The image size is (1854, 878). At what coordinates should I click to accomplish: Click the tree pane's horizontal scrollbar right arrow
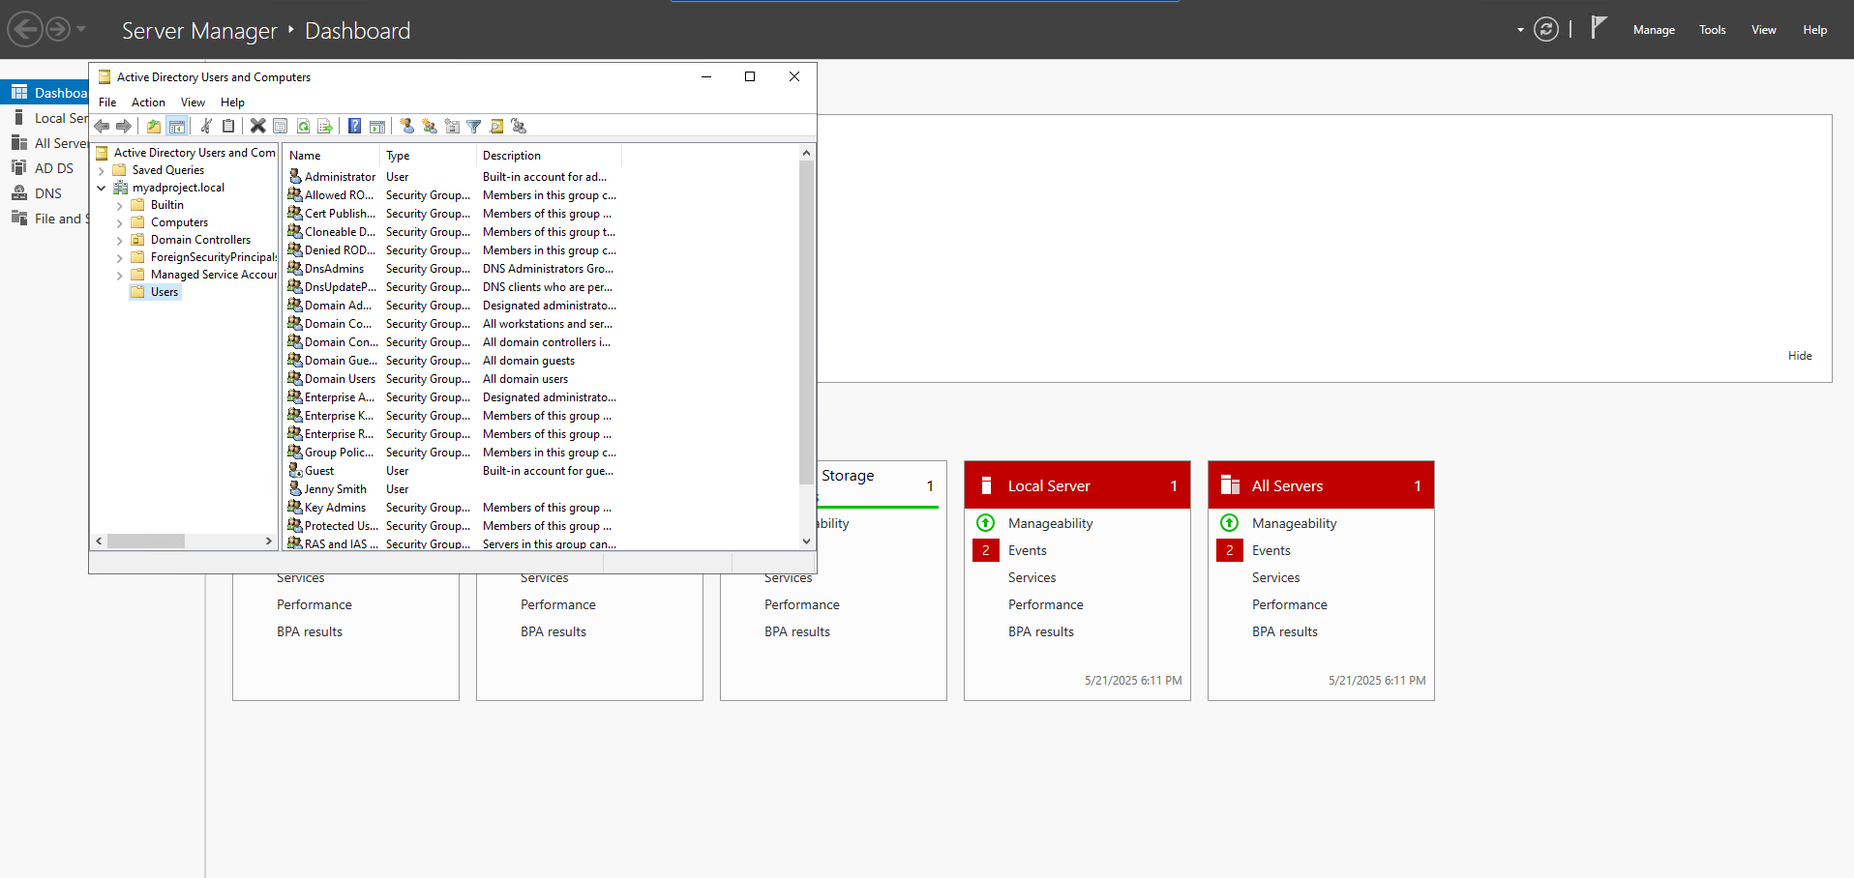(269, 541)
